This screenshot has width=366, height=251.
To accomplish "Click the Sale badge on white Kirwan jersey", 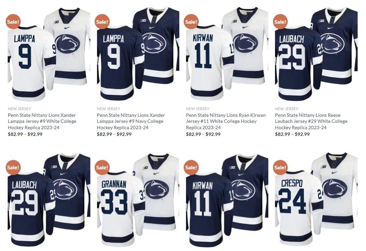I will coord(191,22).
